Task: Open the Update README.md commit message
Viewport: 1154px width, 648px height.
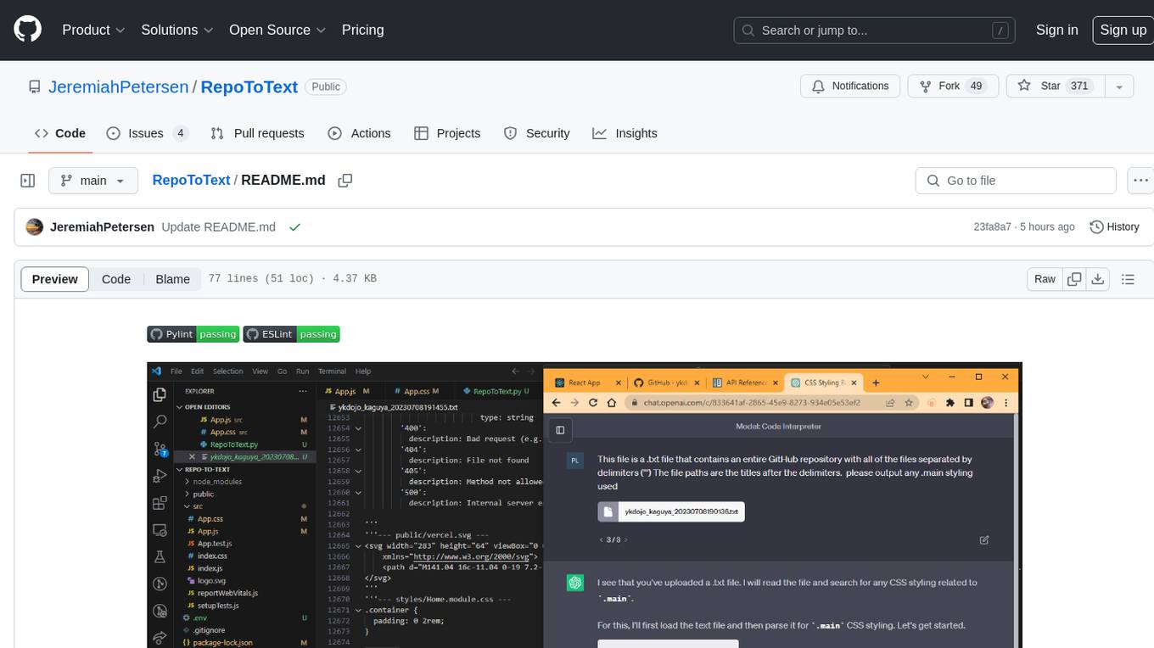Action: [x=219, y=227]
